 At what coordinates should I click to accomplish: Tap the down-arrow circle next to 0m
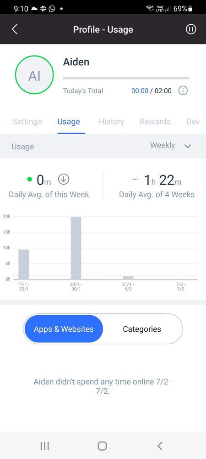click(64, 179)
